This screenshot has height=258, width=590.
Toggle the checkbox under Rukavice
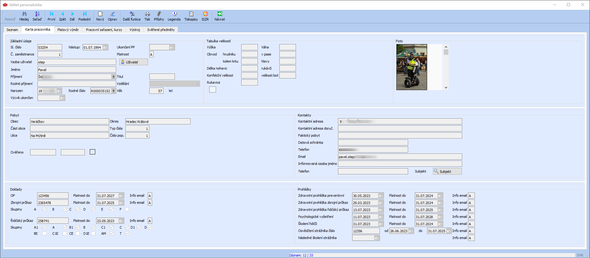tap(213, 89)
